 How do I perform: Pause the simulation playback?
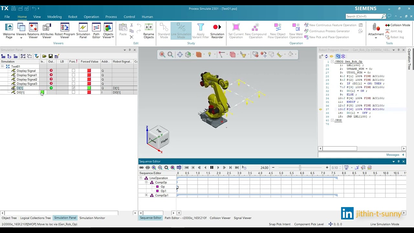click(212, 168)
